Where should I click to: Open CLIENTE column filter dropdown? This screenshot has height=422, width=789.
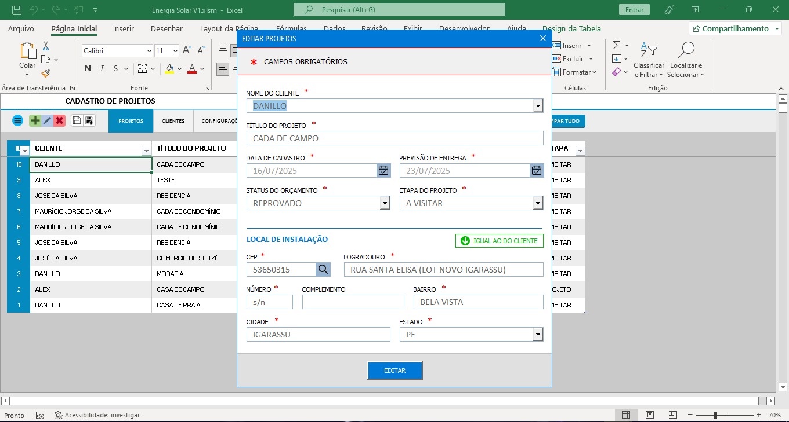[x=146, y=151]
